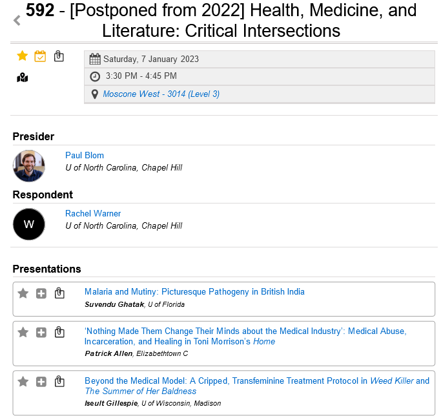
Task: Click paperclip icon on Patrick Allen's presentation
Action: (x=59, y=332)
